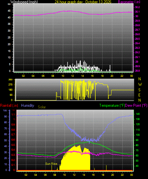Click the 35 windspeed scale value
148x179 pixels.
[9, 24]
